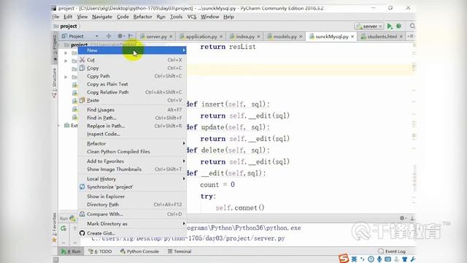Open Search Everywhere magnifier icon
This screenshot has width=467, height=263.
click(x=412, y=26)
